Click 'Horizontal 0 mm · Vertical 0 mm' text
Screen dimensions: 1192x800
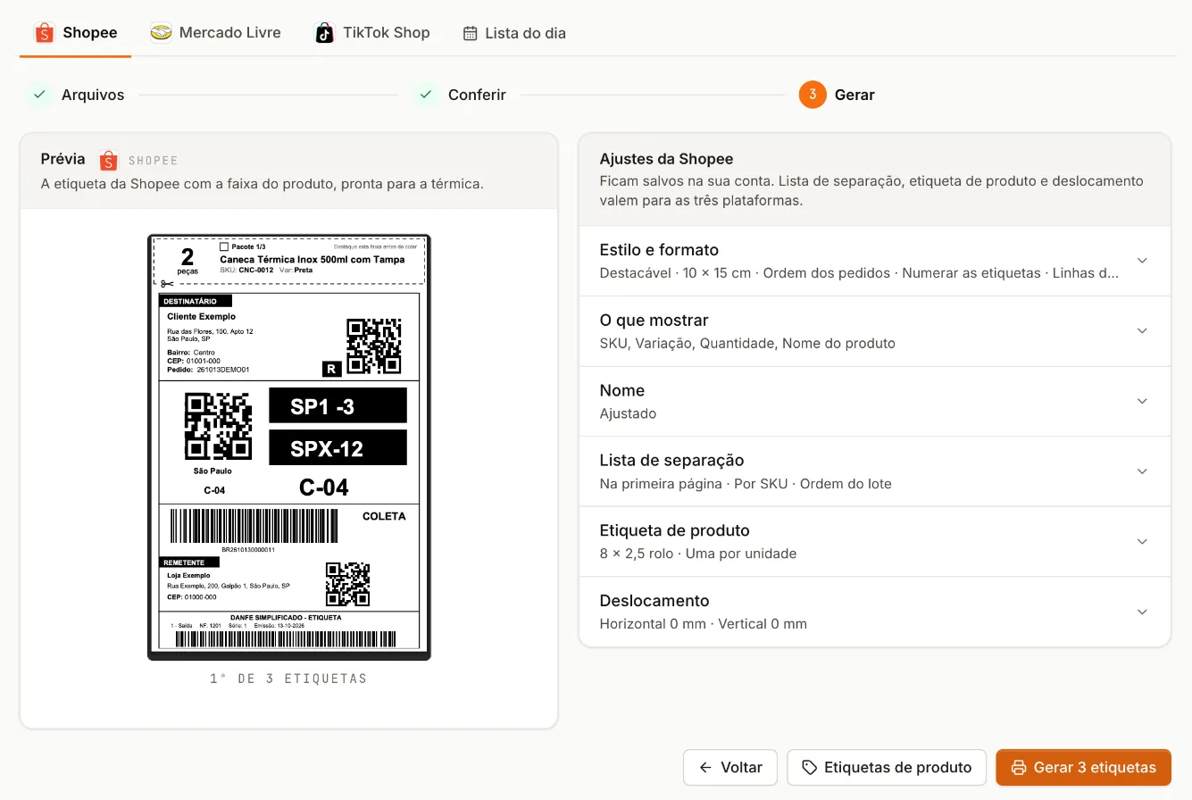click(704, 624)
